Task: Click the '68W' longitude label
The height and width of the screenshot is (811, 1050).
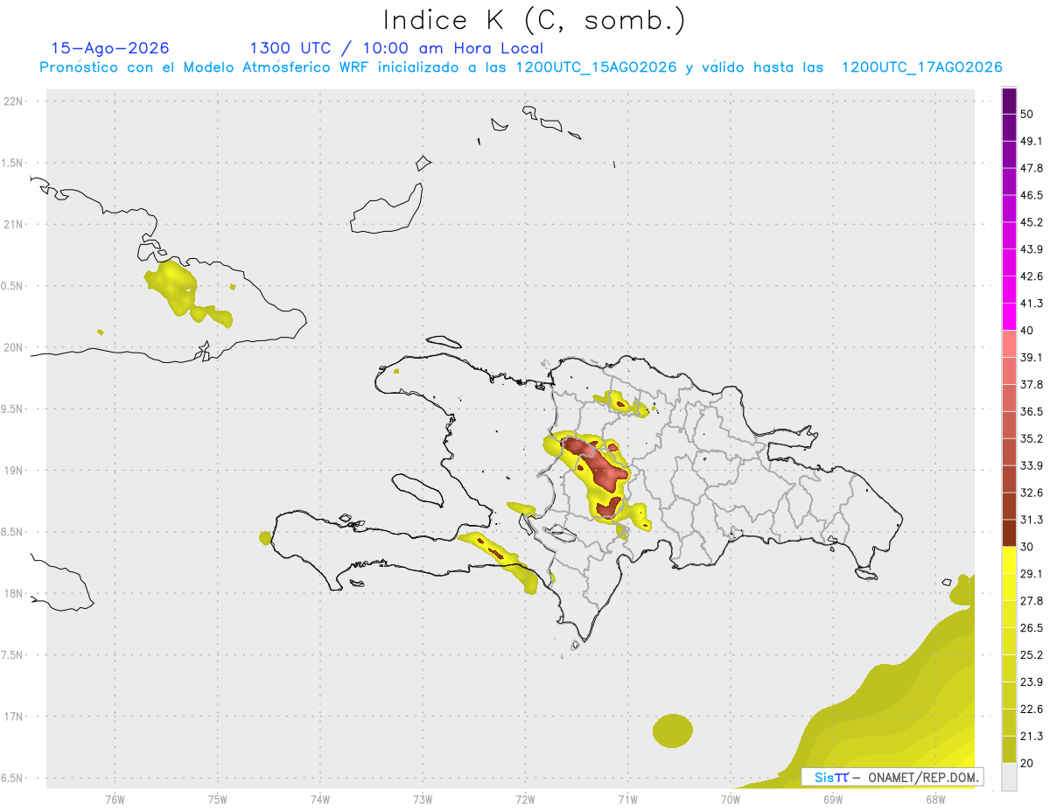Action: click(x=934, y=799)
